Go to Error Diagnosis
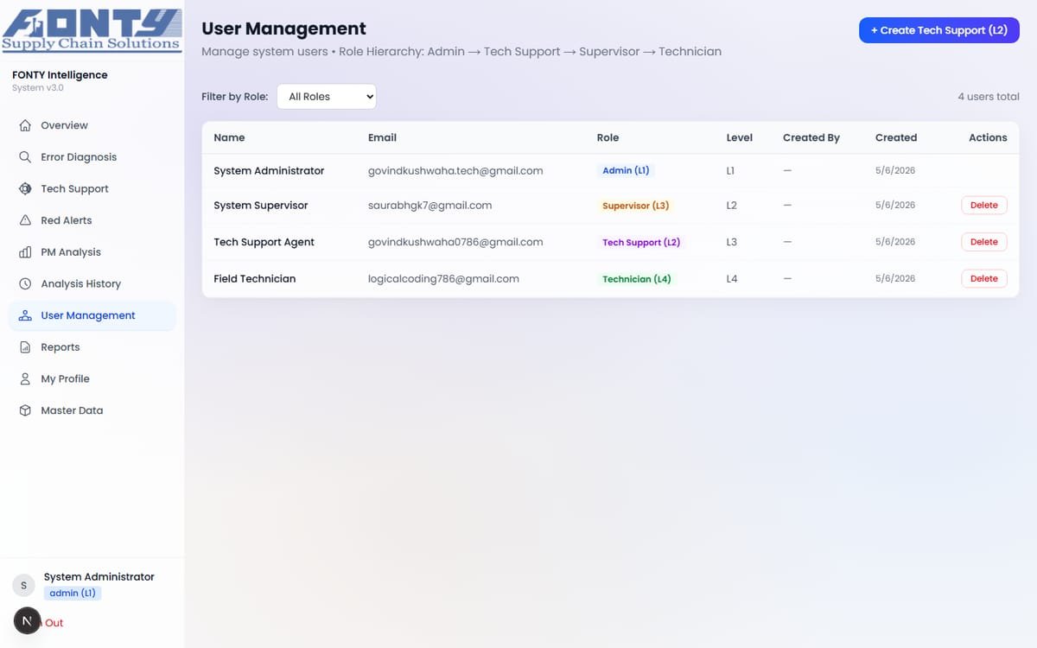 click(x=92, y=157)
